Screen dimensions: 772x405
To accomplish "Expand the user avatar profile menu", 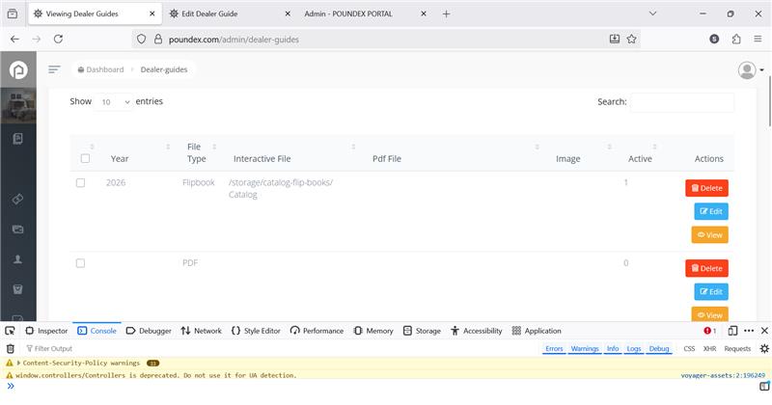I will 750,70.
